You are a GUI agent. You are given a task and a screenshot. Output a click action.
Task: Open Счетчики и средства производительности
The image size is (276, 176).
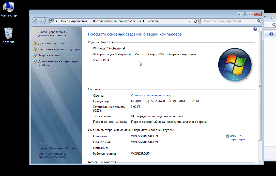point(53,155)
